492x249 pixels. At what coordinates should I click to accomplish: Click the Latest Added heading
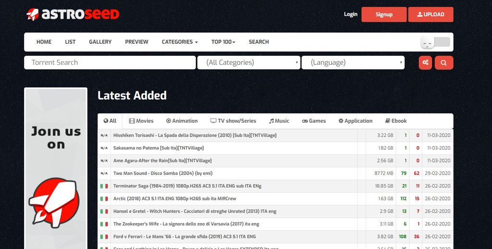coord(132,96)
